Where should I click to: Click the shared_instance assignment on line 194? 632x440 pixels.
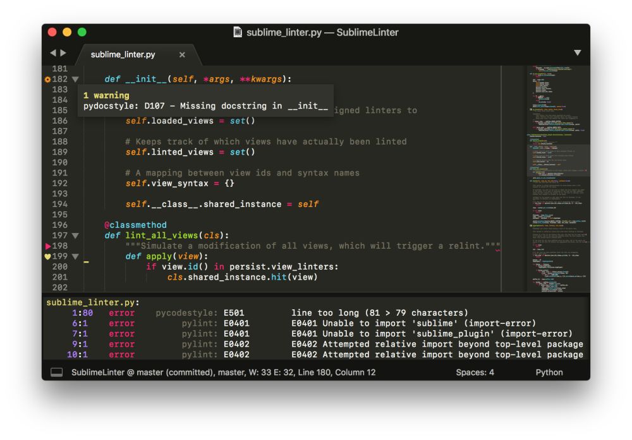222,204
